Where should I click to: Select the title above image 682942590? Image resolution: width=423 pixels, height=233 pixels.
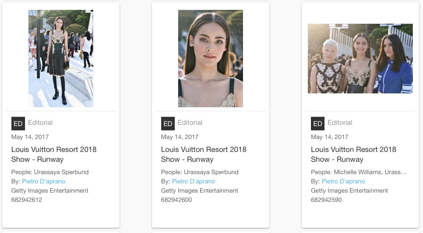354,154
